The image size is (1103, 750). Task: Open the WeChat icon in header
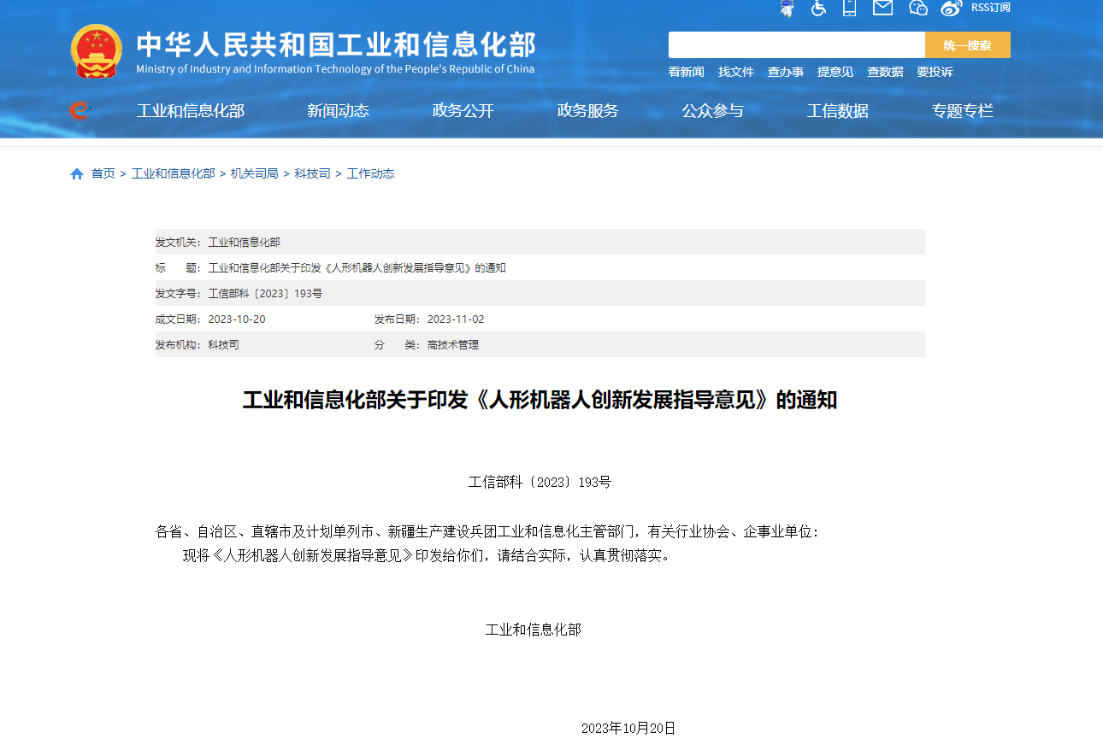pyautogui.click(x=918, y=8)
